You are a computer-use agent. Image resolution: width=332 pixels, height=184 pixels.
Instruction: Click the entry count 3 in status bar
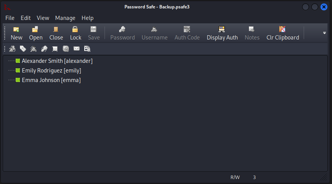pyautogui.click(x=254, y=177)
